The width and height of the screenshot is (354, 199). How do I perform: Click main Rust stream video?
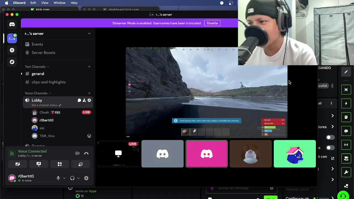pos(207,93)
